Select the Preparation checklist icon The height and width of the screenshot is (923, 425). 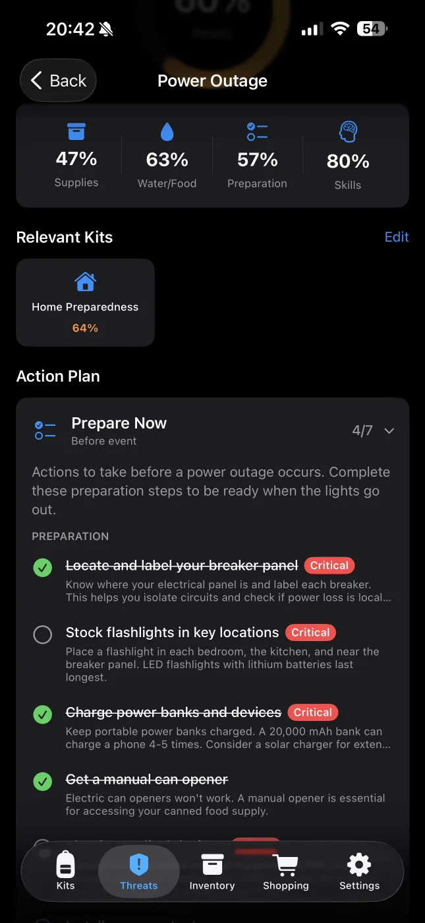pos(257,131)
